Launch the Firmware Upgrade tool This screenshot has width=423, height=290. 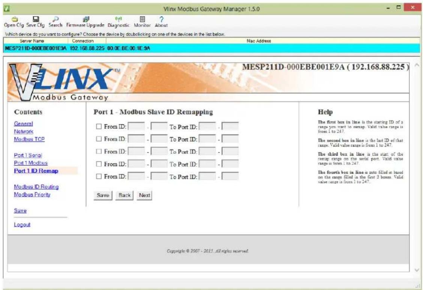pyautogui.click(x=85, y=22)
